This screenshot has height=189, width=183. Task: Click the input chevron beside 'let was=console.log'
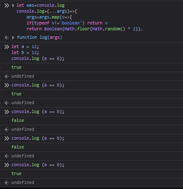tap(7, 5)
